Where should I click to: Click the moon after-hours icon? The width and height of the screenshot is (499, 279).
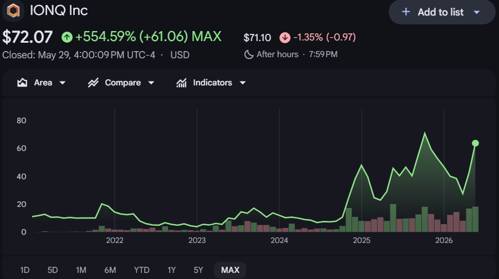(248, 54)
